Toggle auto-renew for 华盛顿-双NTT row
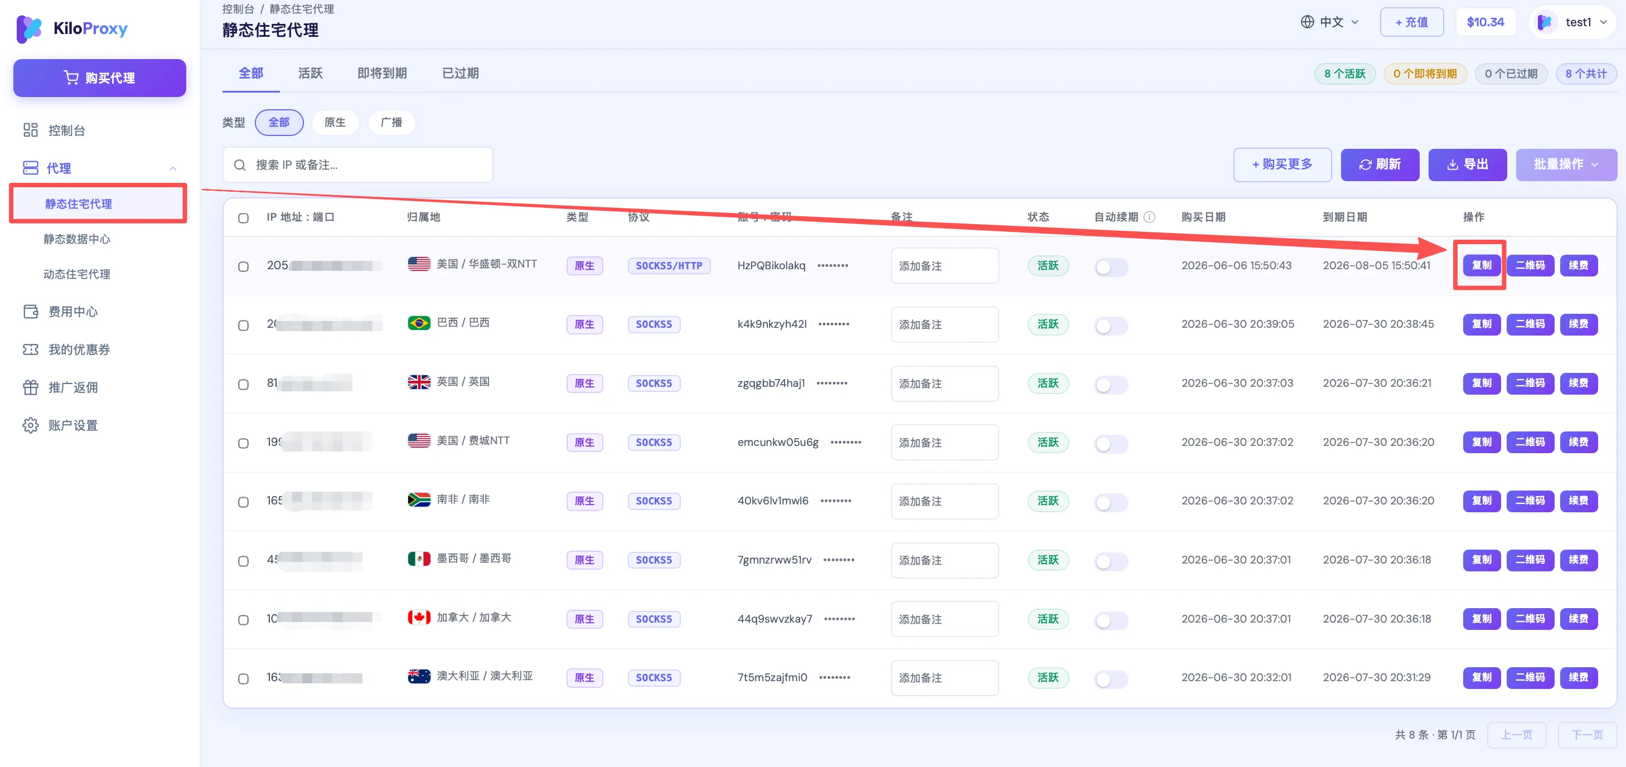 (x=1110, y=268)
